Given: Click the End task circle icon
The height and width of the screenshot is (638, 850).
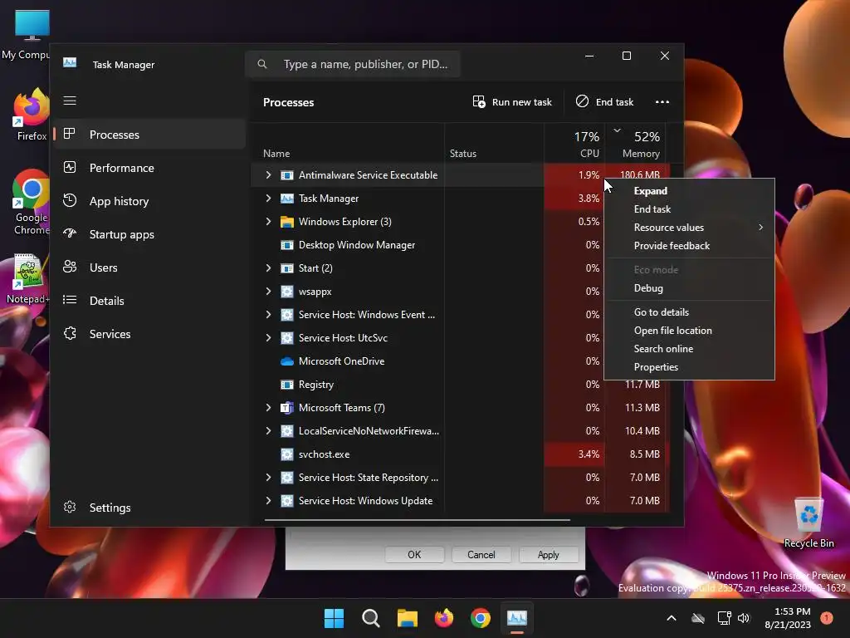Looking at the screenshot, I should [582, 101].
